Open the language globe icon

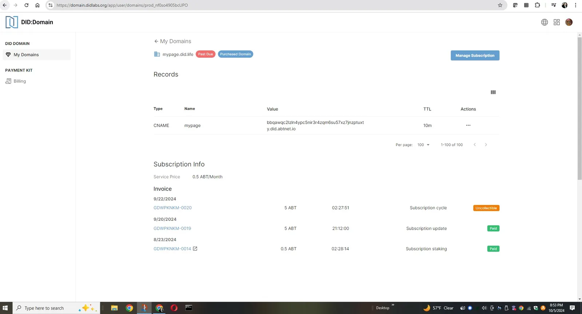coord(545,22)
